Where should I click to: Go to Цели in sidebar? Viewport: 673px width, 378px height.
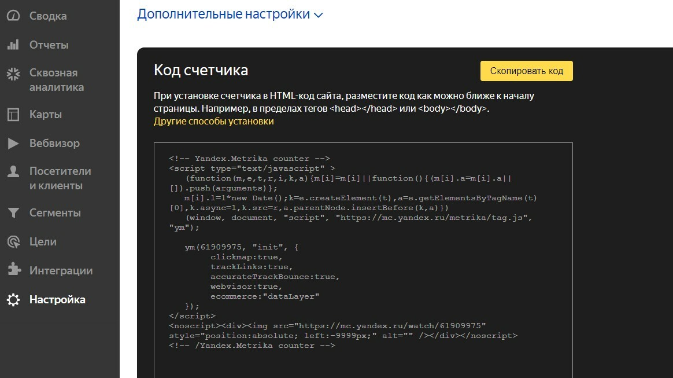pos(43,242)
